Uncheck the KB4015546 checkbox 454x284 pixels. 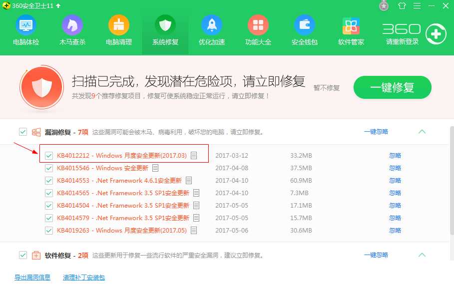coord(49,168)
